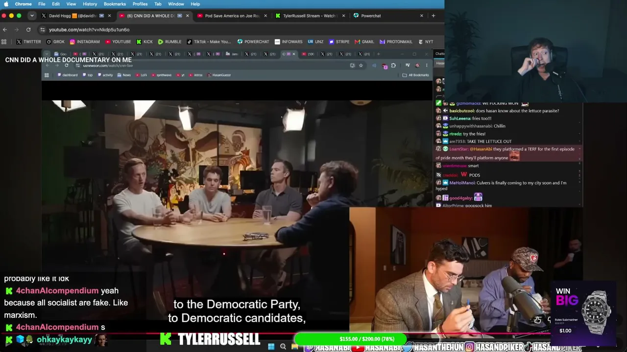Open the TikTok bookmark
Viewport: 627px width, 352px height.
coord(209,42)
